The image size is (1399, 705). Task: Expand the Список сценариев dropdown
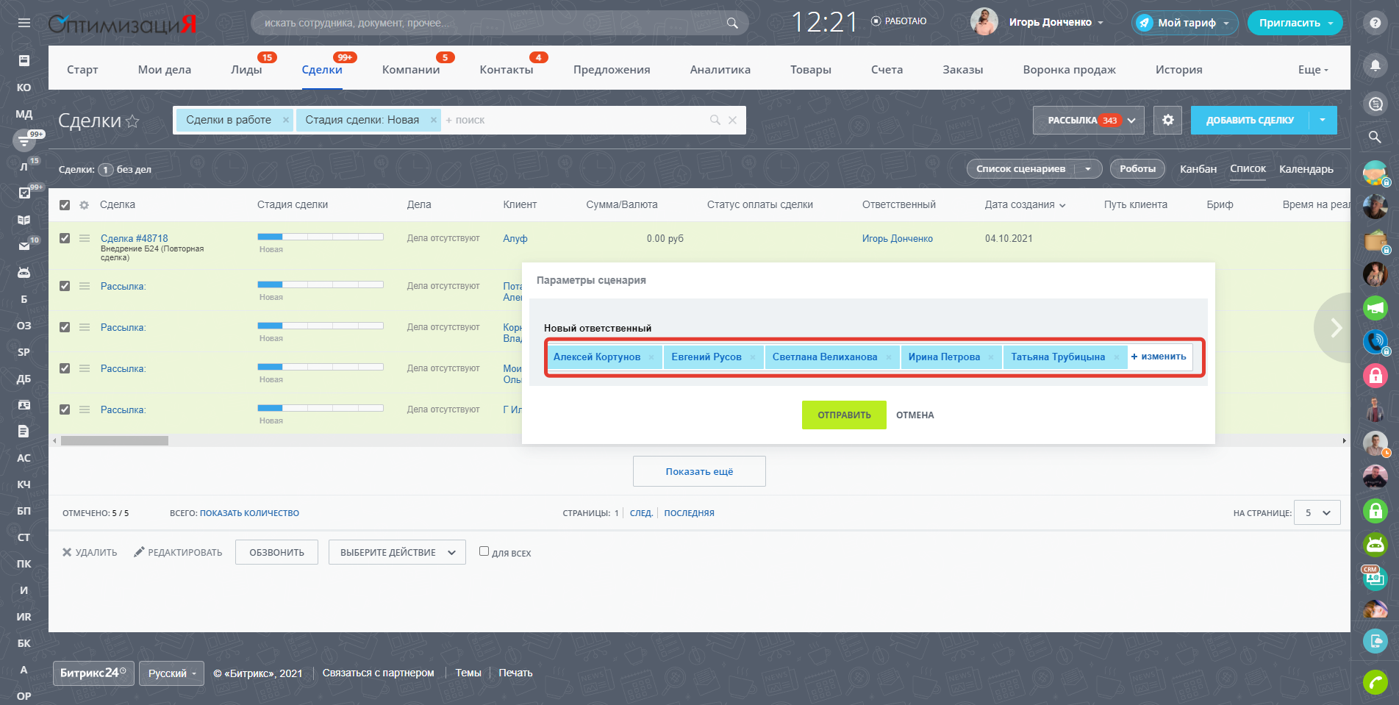pyautogui.click(x=1088, y=169)
